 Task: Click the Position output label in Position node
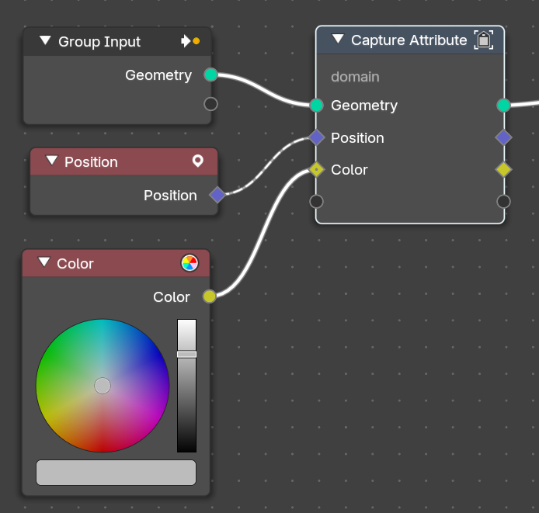[171, 195]
